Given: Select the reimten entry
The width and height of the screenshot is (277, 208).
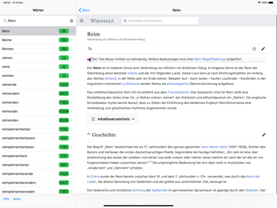Looking at the screenshot, I should (x=38, y=75).
